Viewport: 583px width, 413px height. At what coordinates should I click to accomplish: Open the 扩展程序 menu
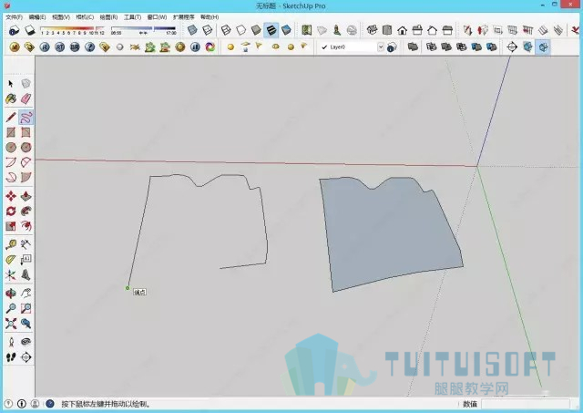[x=184, y=17]
